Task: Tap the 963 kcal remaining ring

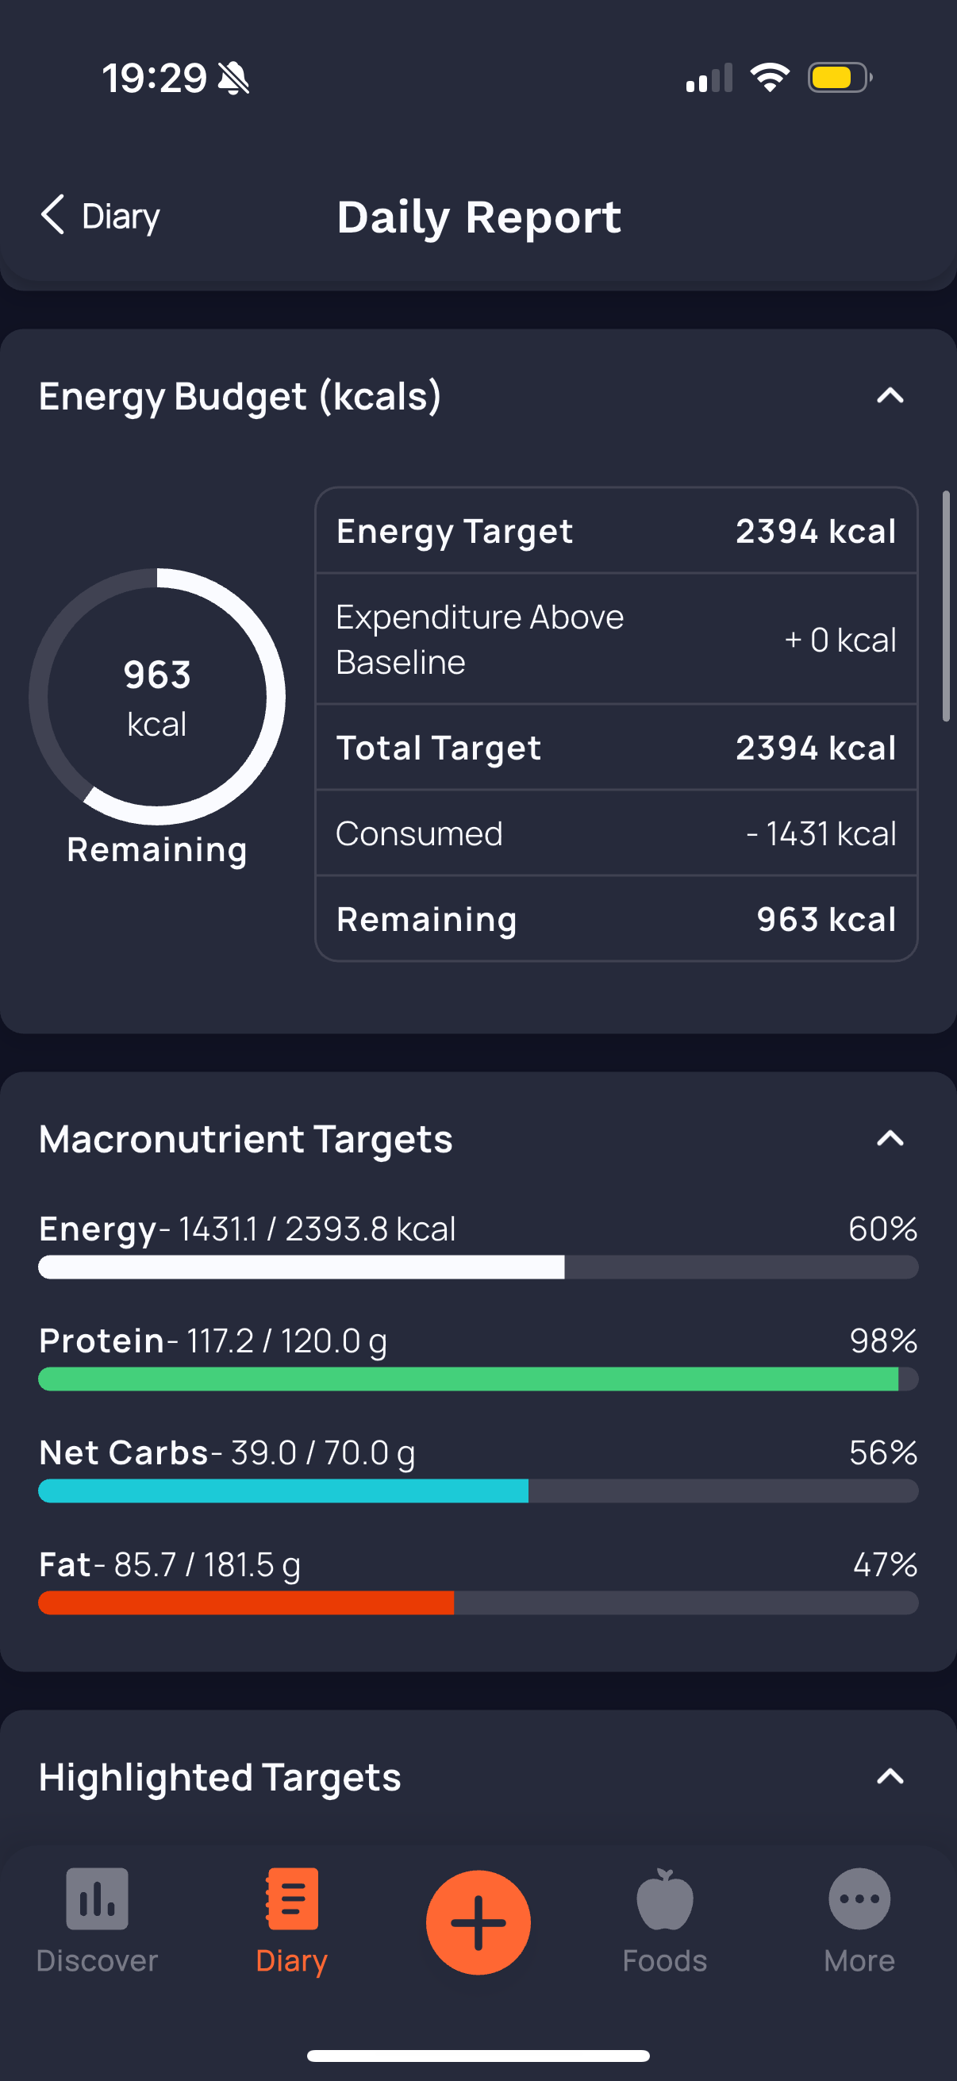Action: pos(156,696)
